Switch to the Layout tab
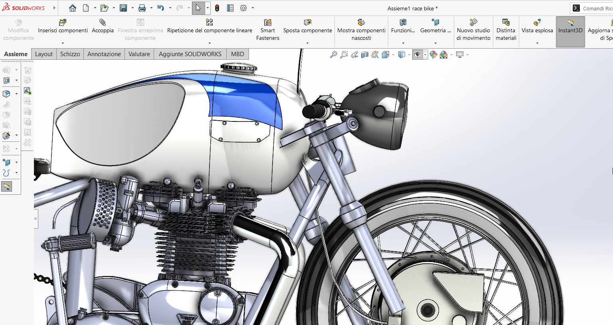The image size is (613, 325). 44,54
